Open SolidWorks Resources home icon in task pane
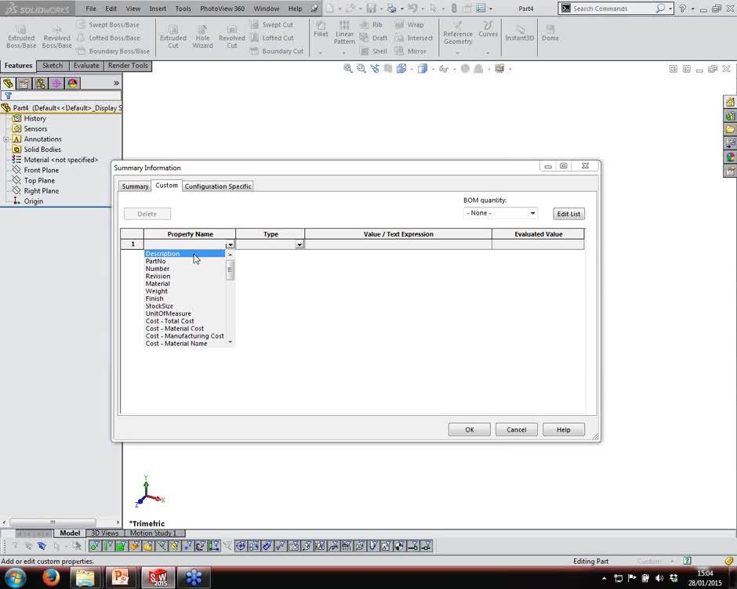The width and height of the screenshot is (737, 589). [730, 103]
